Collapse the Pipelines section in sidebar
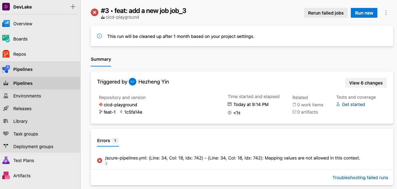Viewport: 397px width, 189px height. [23, 69]
